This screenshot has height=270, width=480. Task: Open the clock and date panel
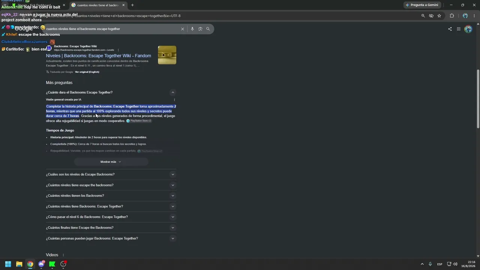click(468, 264)
